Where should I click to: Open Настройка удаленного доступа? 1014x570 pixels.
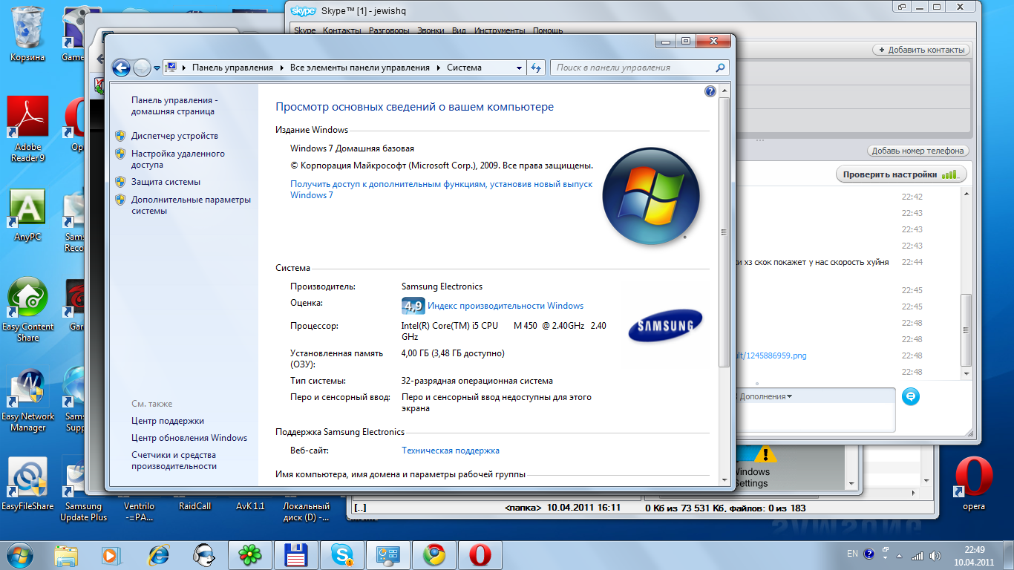(x=178, y=160)
